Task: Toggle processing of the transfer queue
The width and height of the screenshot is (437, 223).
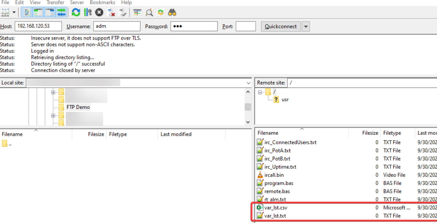Action: (88, 12)
